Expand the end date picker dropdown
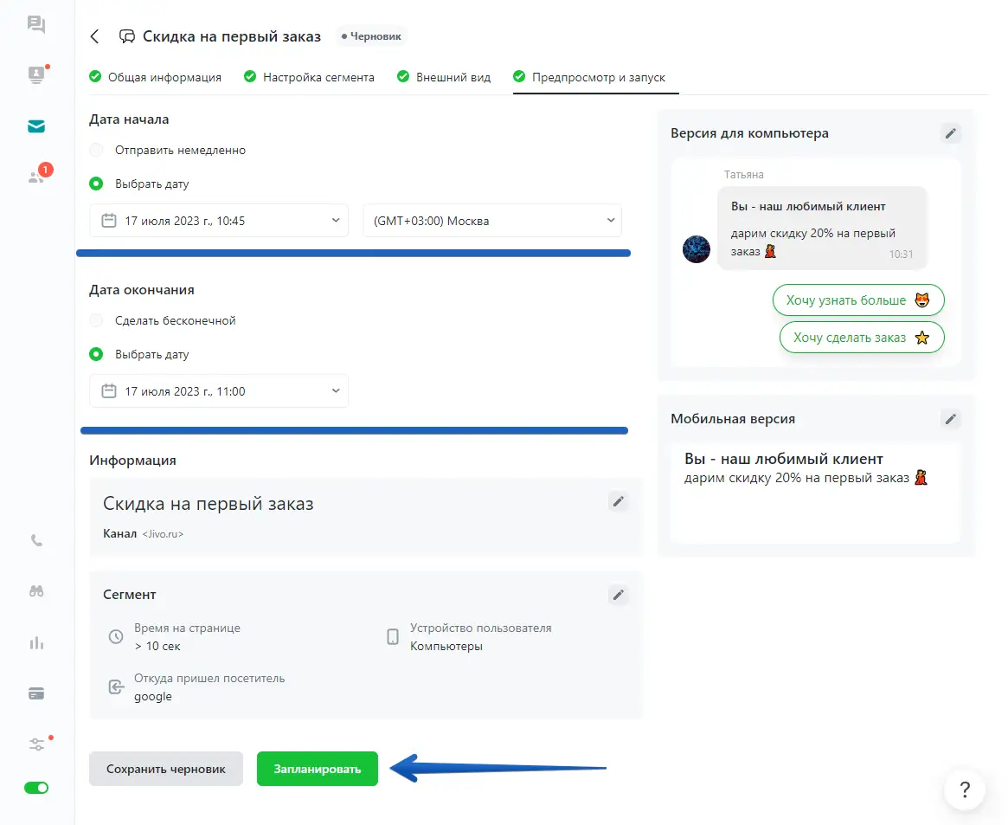The width and height of the screenshot is (1008, 825). (219, 391)
